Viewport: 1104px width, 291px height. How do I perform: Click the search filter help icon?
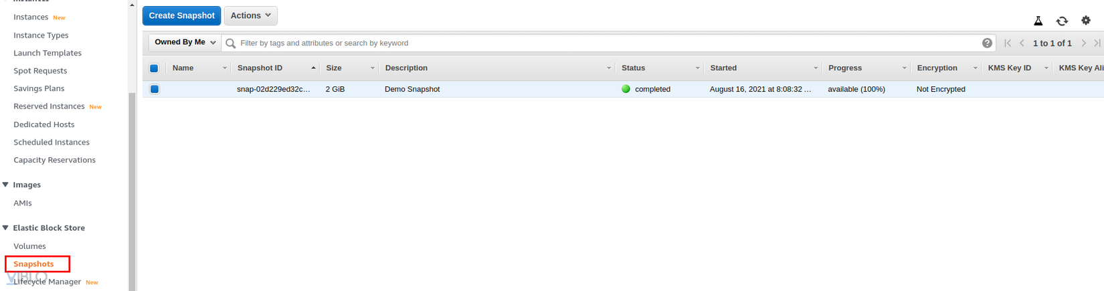[x=987, y=43]
